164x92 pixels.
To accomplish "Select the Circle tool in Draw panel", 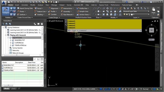I will pyautogui.click(x=98, y=11).
